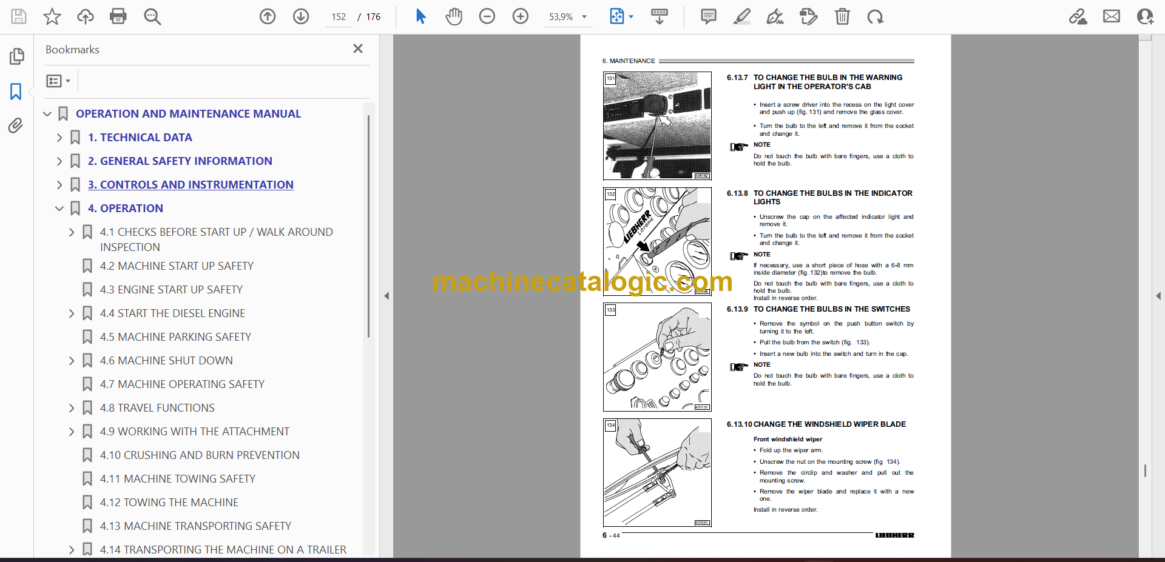Expand 4.6 Machine Shut Down
The height and width of the screenshot is (562, 1165).
click(x=72, y=361)
